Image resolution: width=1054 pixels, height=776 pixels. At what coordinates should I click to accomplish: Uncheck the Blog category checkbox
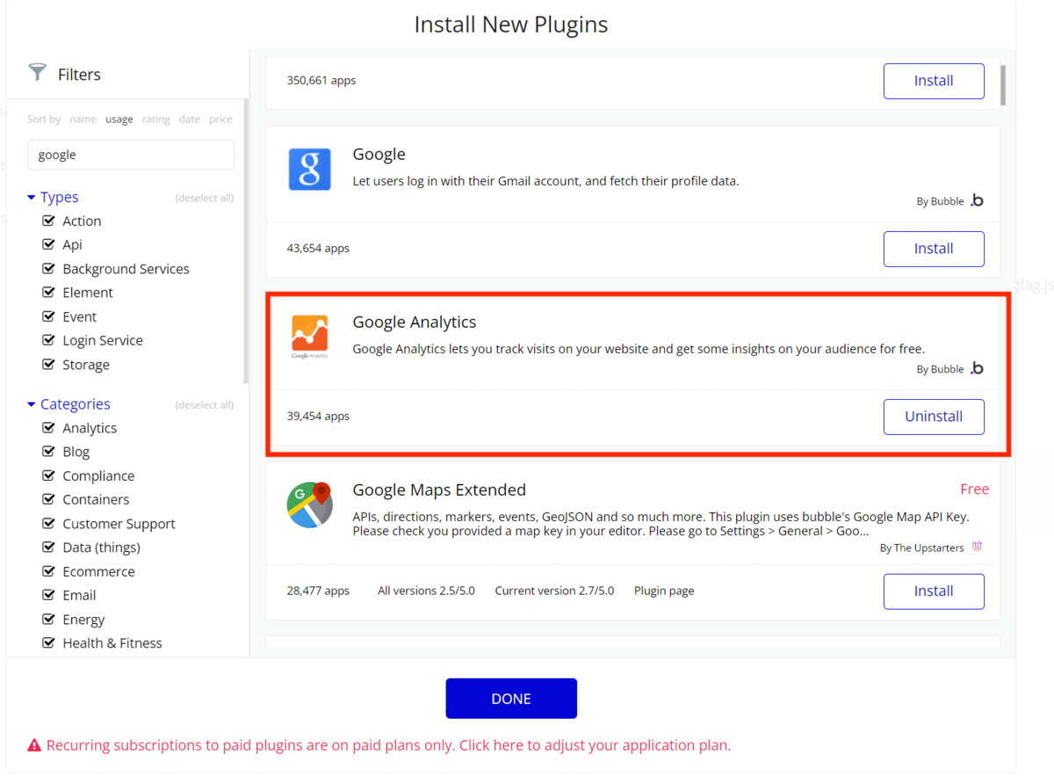pos(49,452)
